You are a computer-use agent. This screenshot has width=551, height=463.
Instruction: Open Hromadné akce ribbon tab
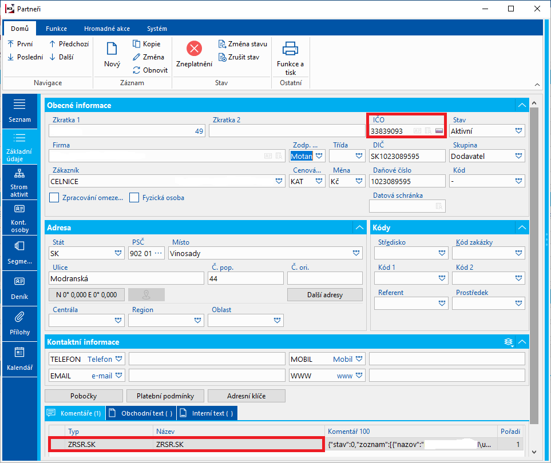pyautogui.click(x=107, y=29)
